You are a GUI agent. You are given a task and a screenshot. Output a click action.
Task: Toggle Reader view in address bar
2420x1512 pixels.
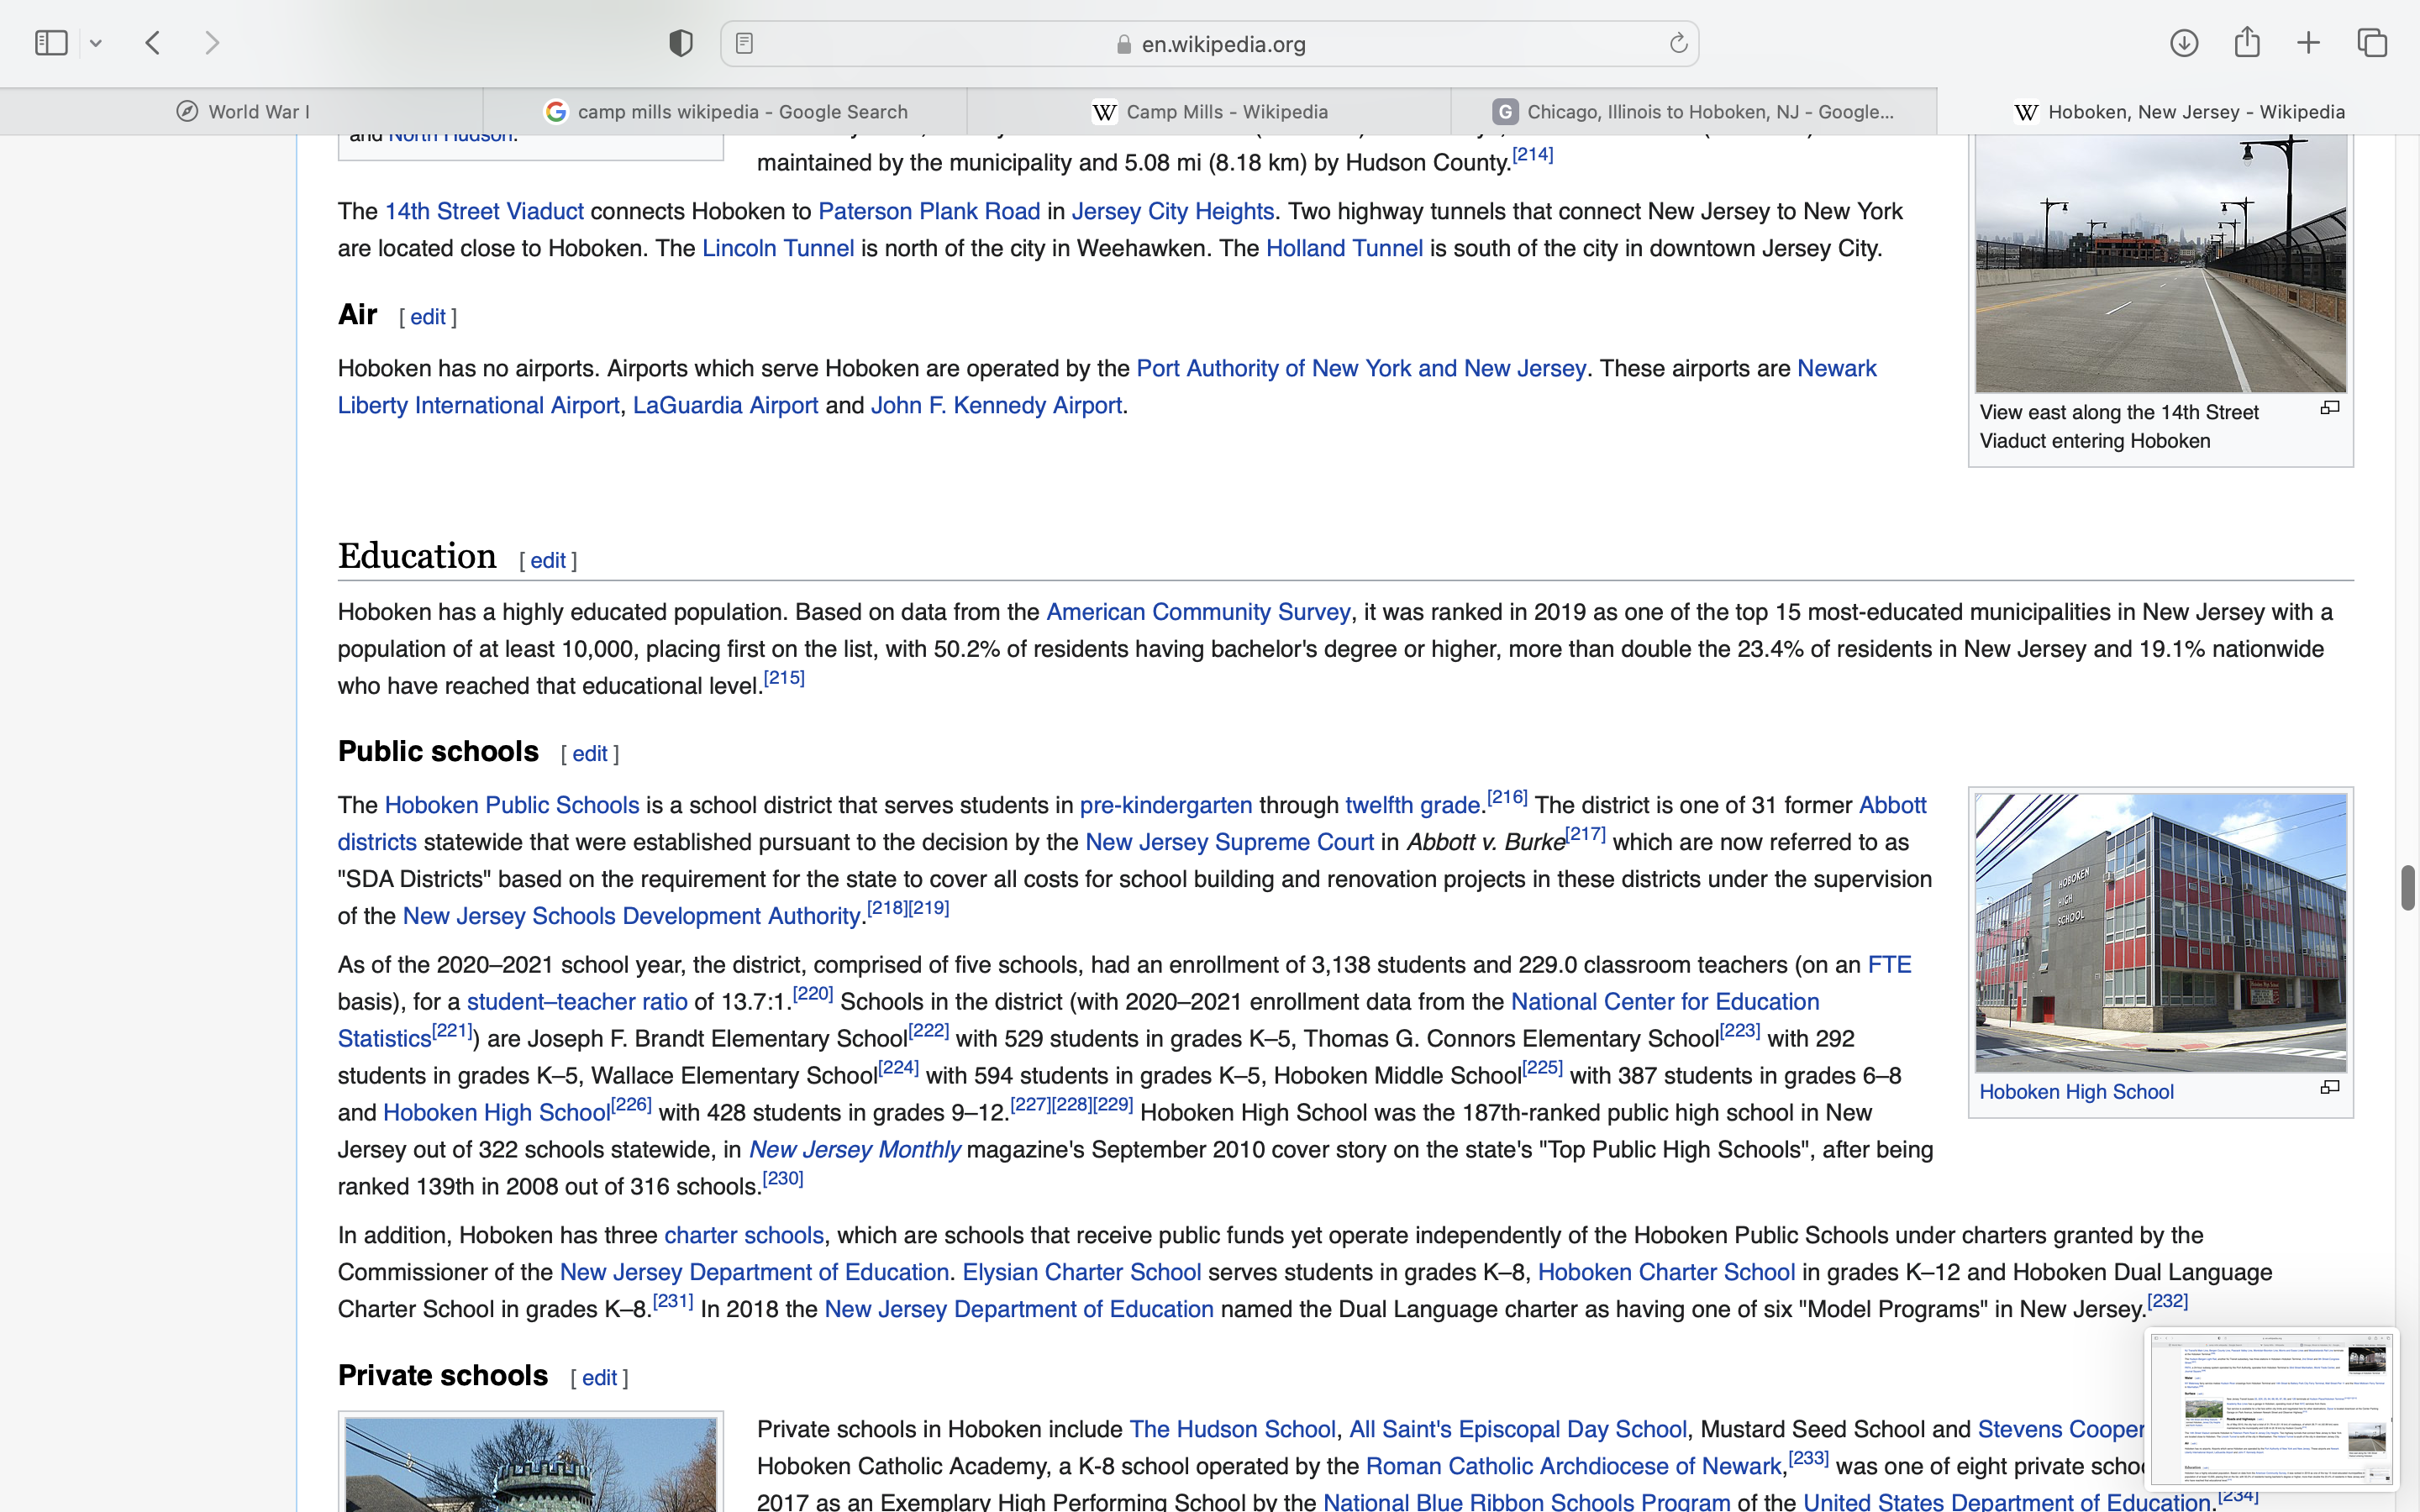point(744,43)
